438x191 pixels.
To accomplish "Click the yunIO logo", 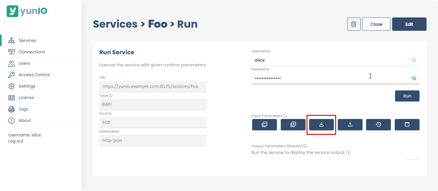I will 27,11.
